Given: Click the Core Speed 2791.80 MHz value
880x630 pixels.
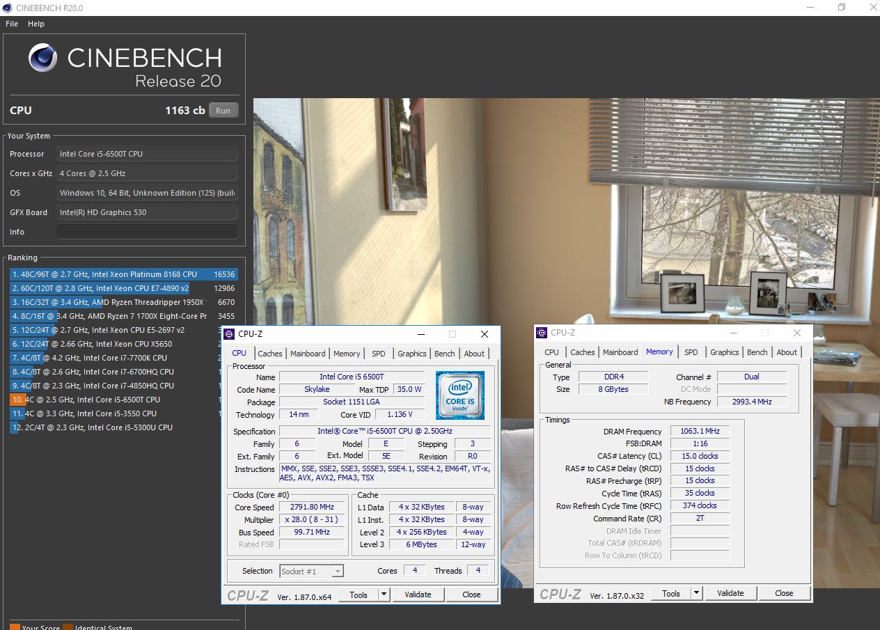Looking at the screenshot, I should 313,507.
